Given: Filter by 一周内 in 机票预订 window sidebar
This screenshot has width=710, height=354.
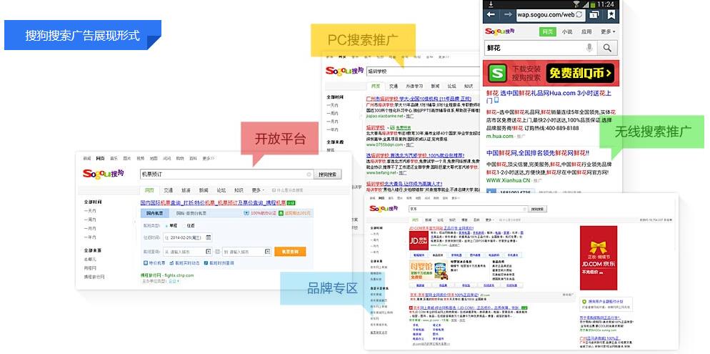Looking at the screenshot, I should tap(90, 220).
